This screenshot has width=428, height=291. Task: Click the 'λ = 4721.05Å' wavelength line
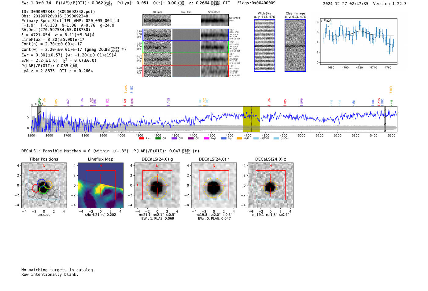(x=35, y=35)
